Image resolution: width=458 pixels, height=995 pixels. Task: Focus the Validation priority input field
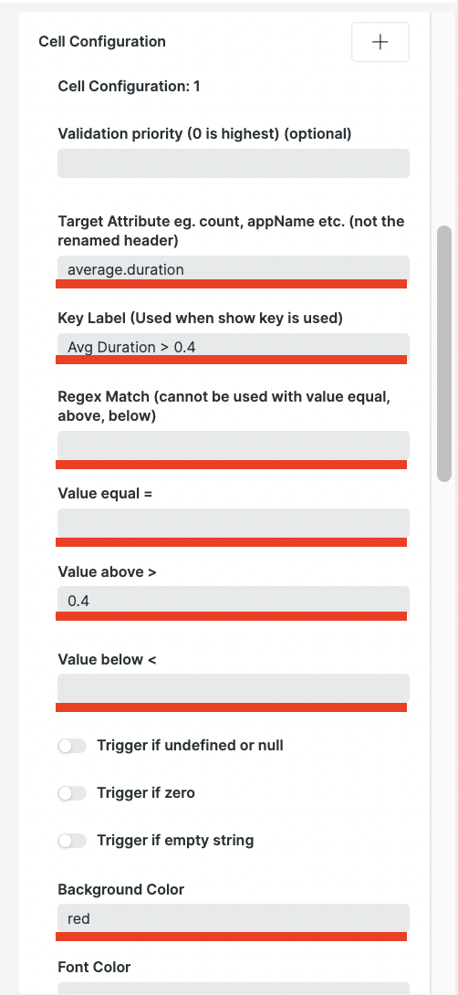tap(234, 163)
